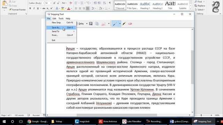This screenshot has height=125, width=223.
Task: Click the Decrease Indent icon
Action: point(95,3)
